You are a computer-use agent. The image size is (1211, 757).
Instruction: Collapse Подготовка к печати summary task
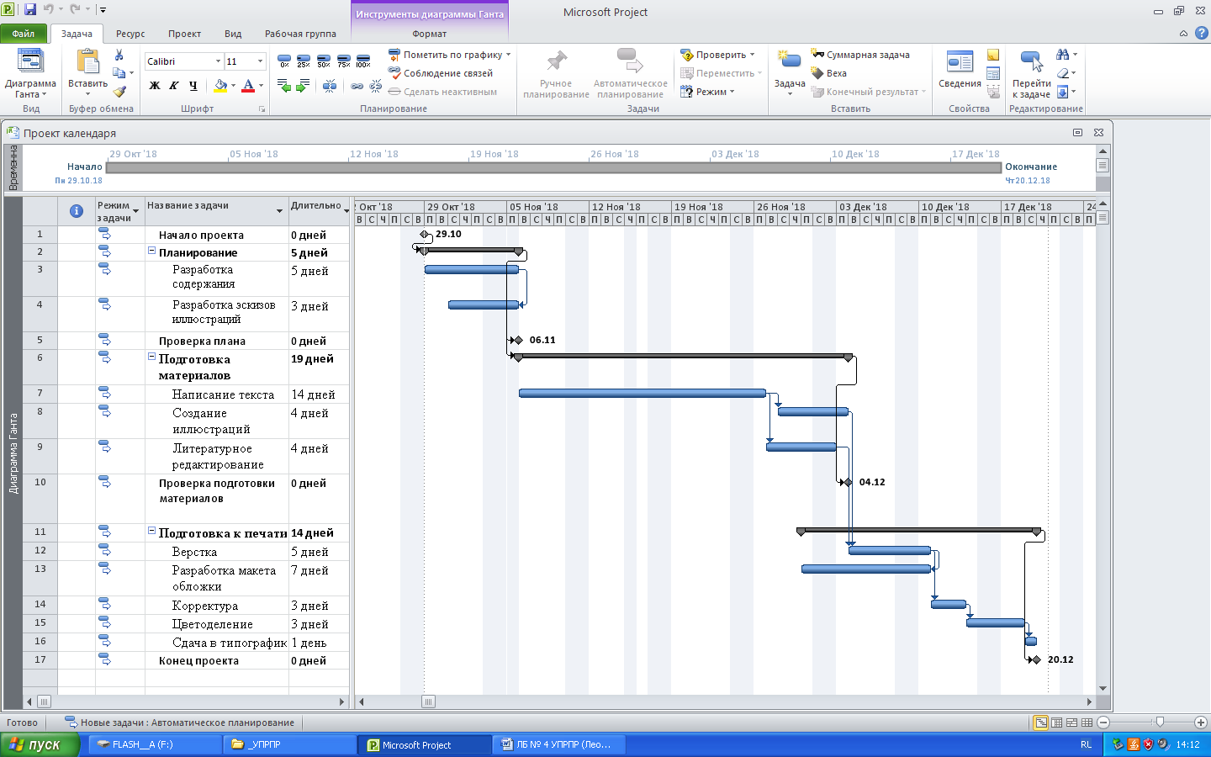click(x=152, y=531)
